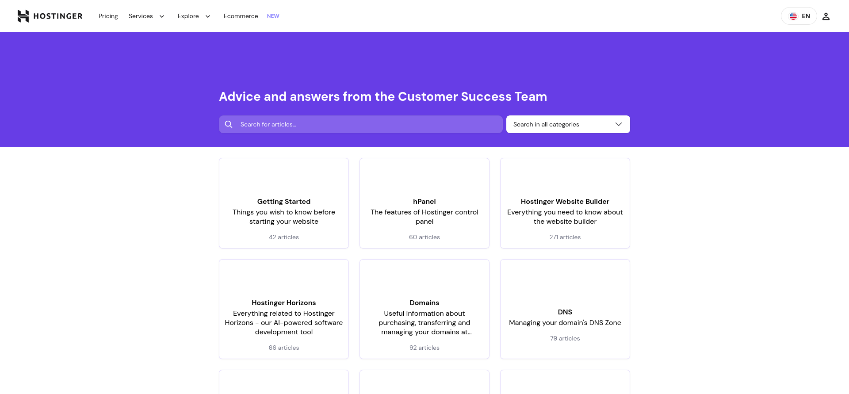Click the search magnifier icon

(229, 124)
